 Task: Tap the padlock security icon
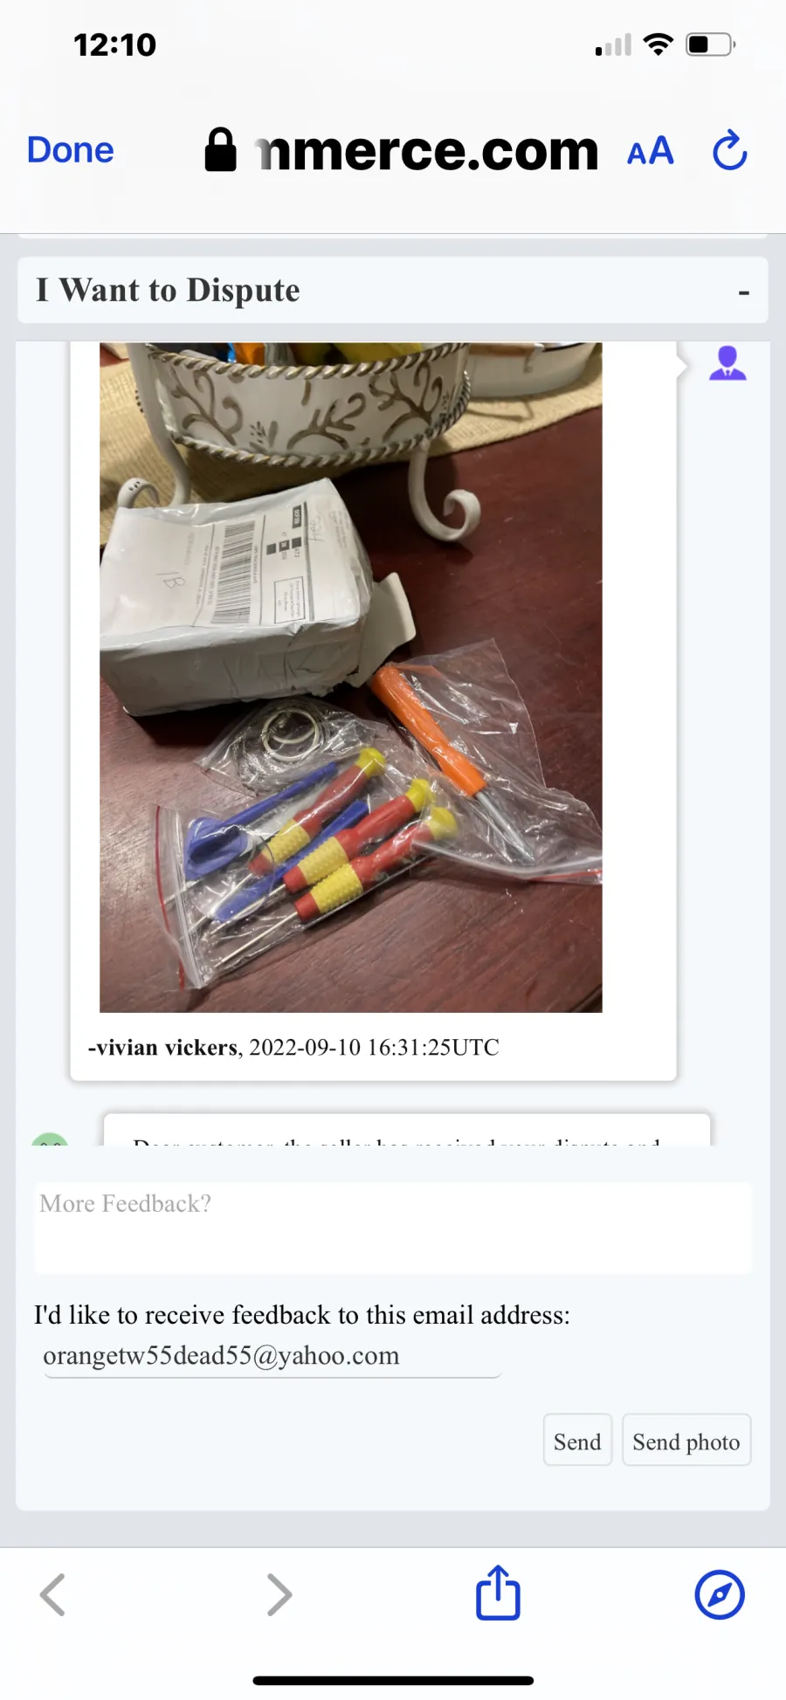pos(220,150)
